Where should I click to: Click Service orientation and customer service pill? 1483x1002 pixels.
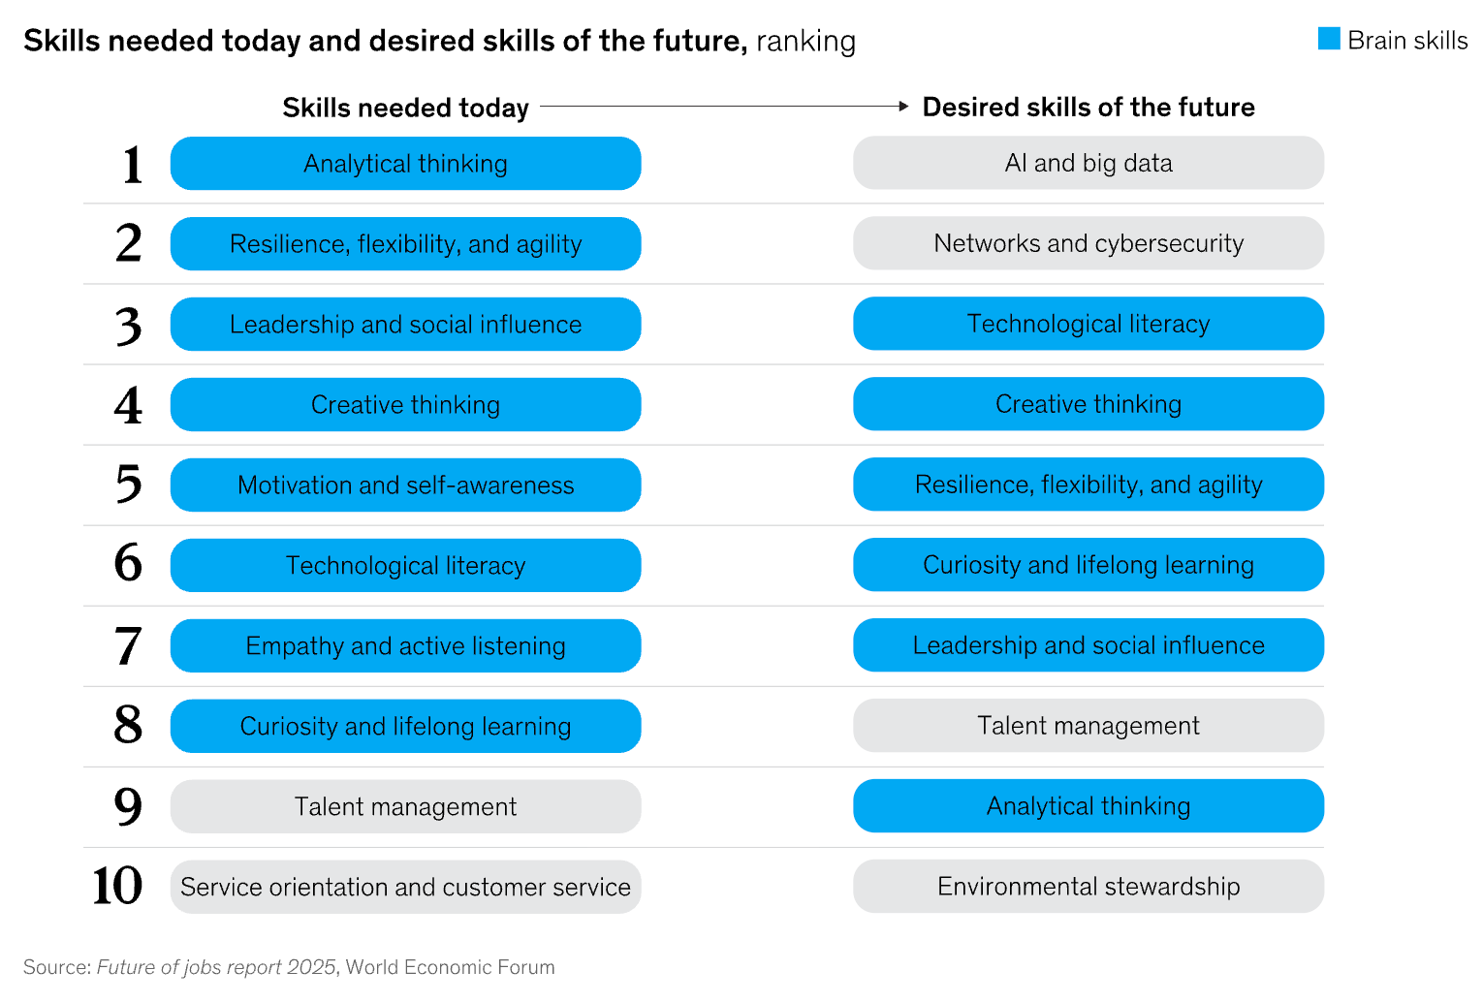click(405, 887)
